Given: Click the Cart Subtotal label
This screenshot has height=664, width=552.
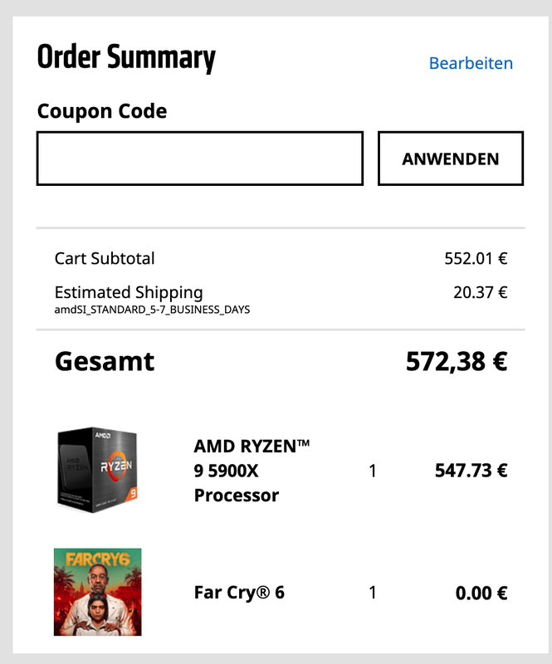Looking at the screenshot, I should [105, 258].
